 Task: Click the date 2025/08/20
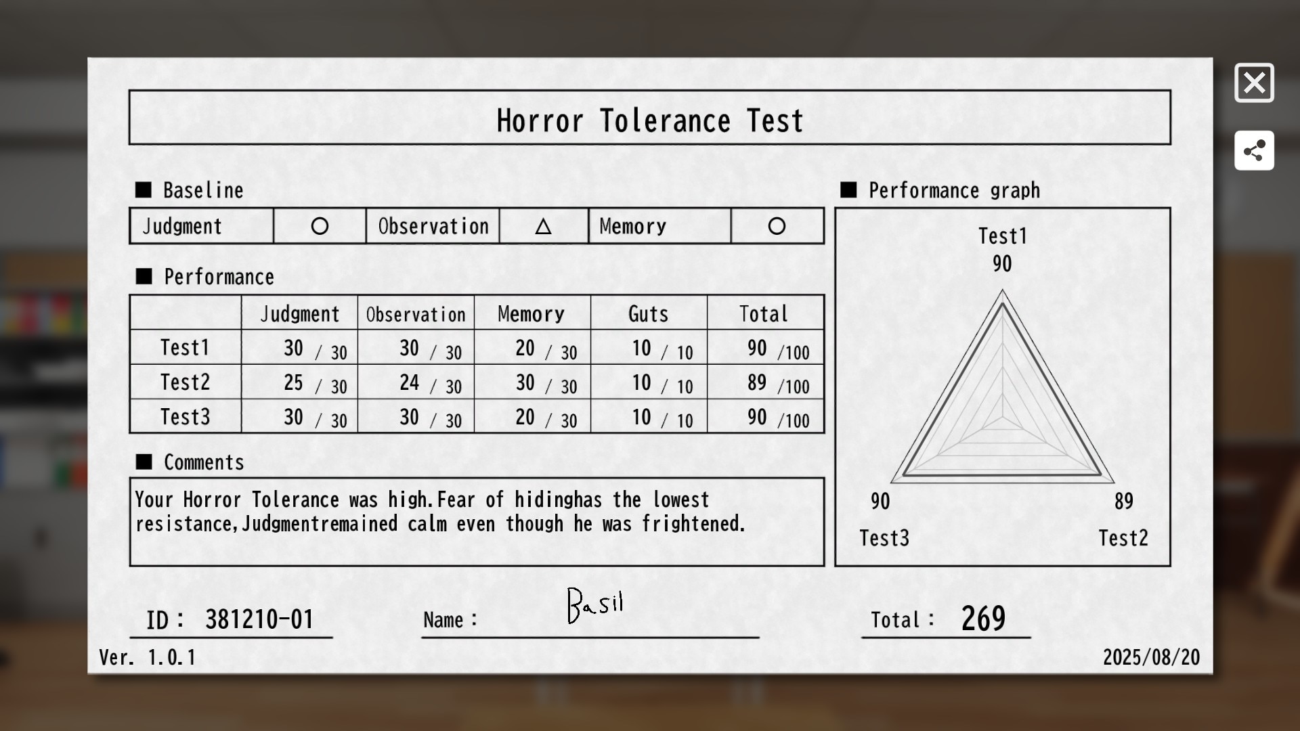click(x=1151, y=657)
